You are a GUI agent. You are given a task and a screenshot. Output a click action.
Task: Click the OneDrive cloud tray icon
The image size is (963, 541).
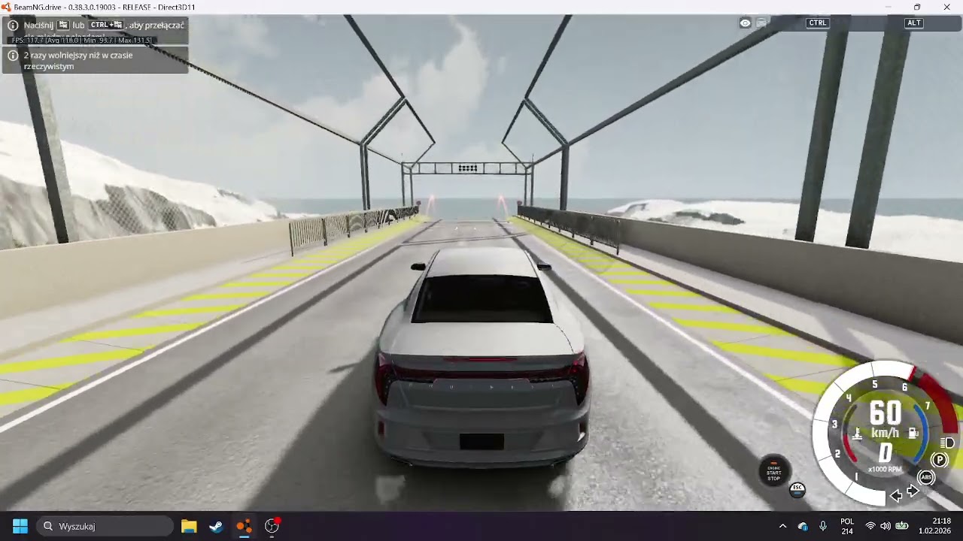point(803,526)
